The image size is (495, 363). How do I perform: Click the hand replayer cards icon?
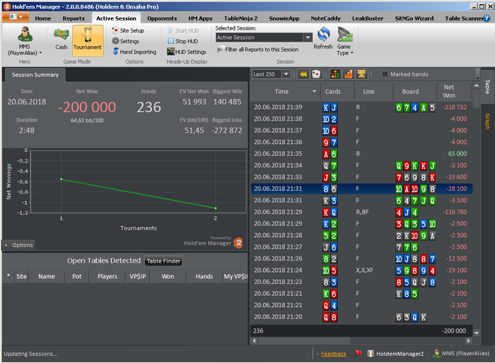(316, 74)
